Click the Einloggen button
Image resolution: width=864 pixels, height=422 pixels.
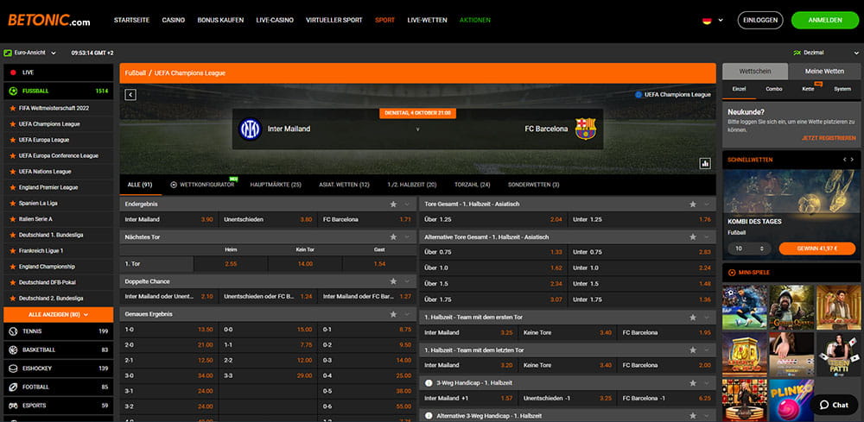pos(760,21)
